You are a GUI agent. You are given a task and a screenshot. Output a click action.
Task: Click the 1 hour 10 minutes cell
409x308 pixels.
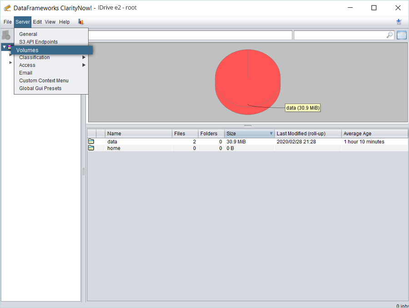(x=364, y=142)
